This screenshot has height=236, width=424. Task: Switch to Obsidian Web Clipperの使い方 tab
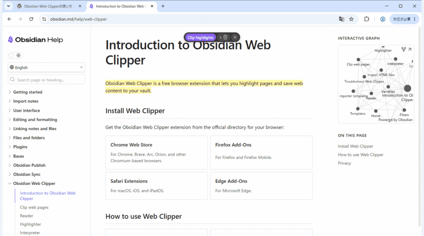[x=49, y=6]
